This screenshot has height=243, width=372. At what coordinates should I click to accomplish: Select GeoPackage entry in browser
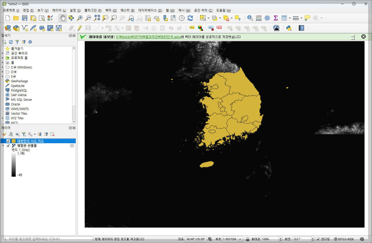[x=19, y=81]
